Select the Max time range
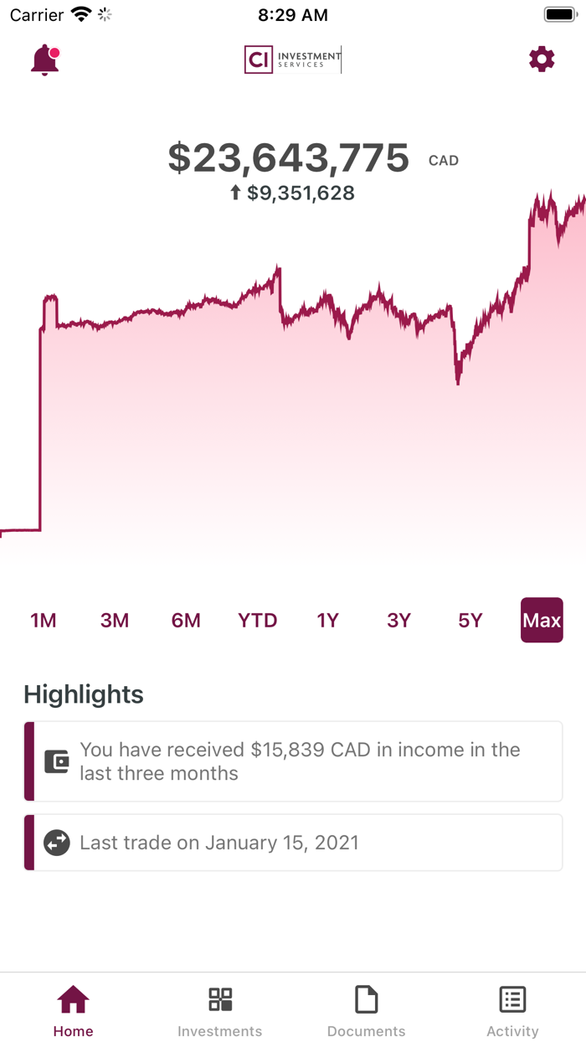 (542, 620)
